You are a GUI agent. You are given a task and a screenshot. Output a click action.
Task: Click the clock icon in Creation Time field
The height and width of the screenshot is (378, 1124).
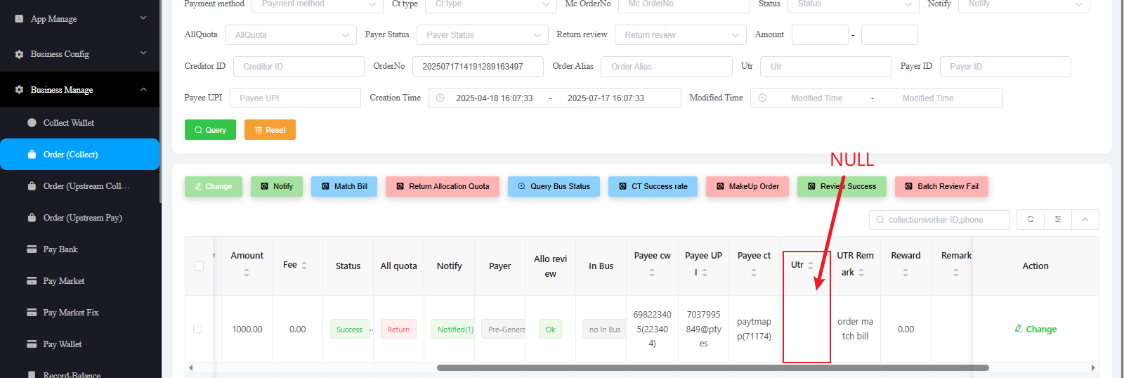coord(440,98)
